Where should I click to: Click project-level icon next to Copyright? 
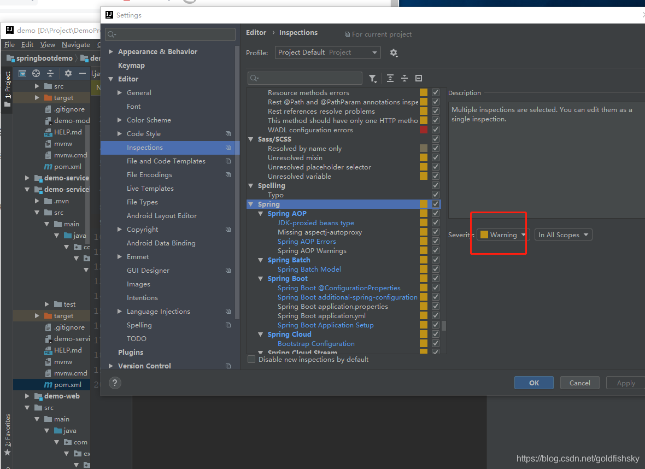(x=228, y=230)
